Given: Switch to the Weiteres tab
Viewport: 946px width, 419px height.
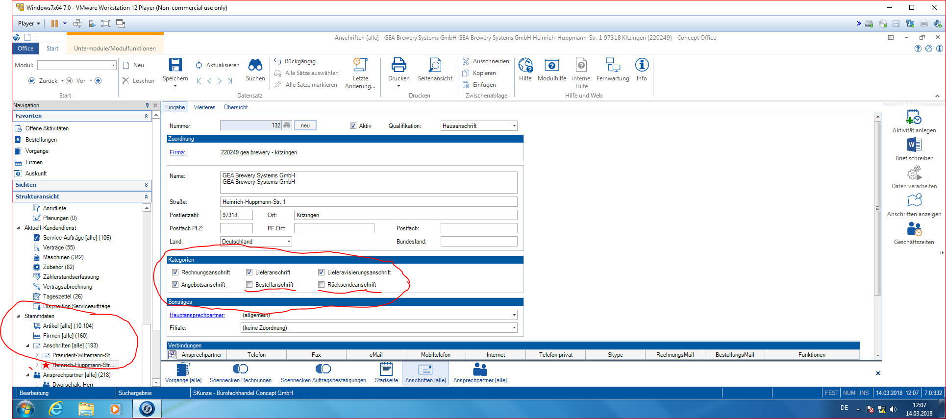Looking at the screenshot, I should [204, 107].
